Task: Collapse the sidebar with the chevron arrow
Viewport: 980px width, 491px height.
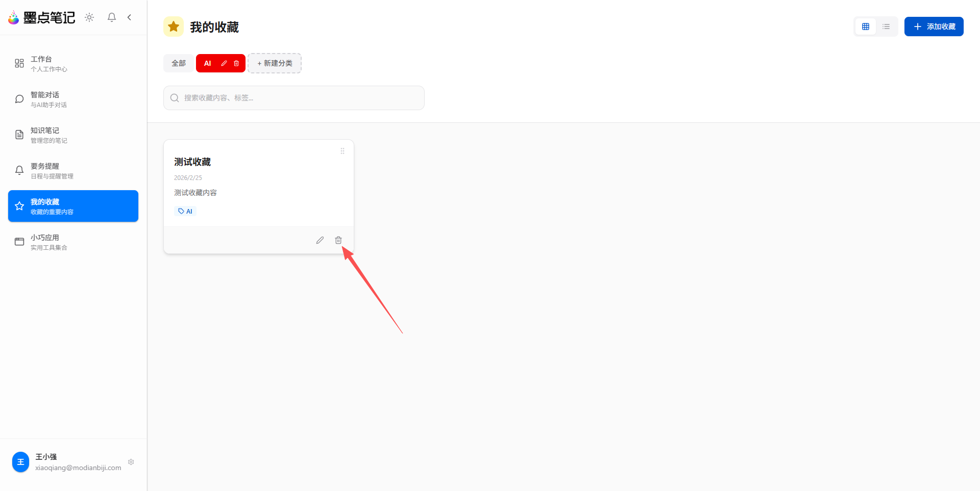Action: [x=129, y=17]
